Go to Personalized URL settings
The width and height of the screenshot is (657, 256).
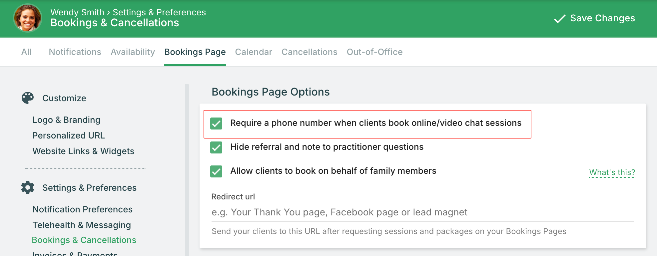(x=69, y=135)
